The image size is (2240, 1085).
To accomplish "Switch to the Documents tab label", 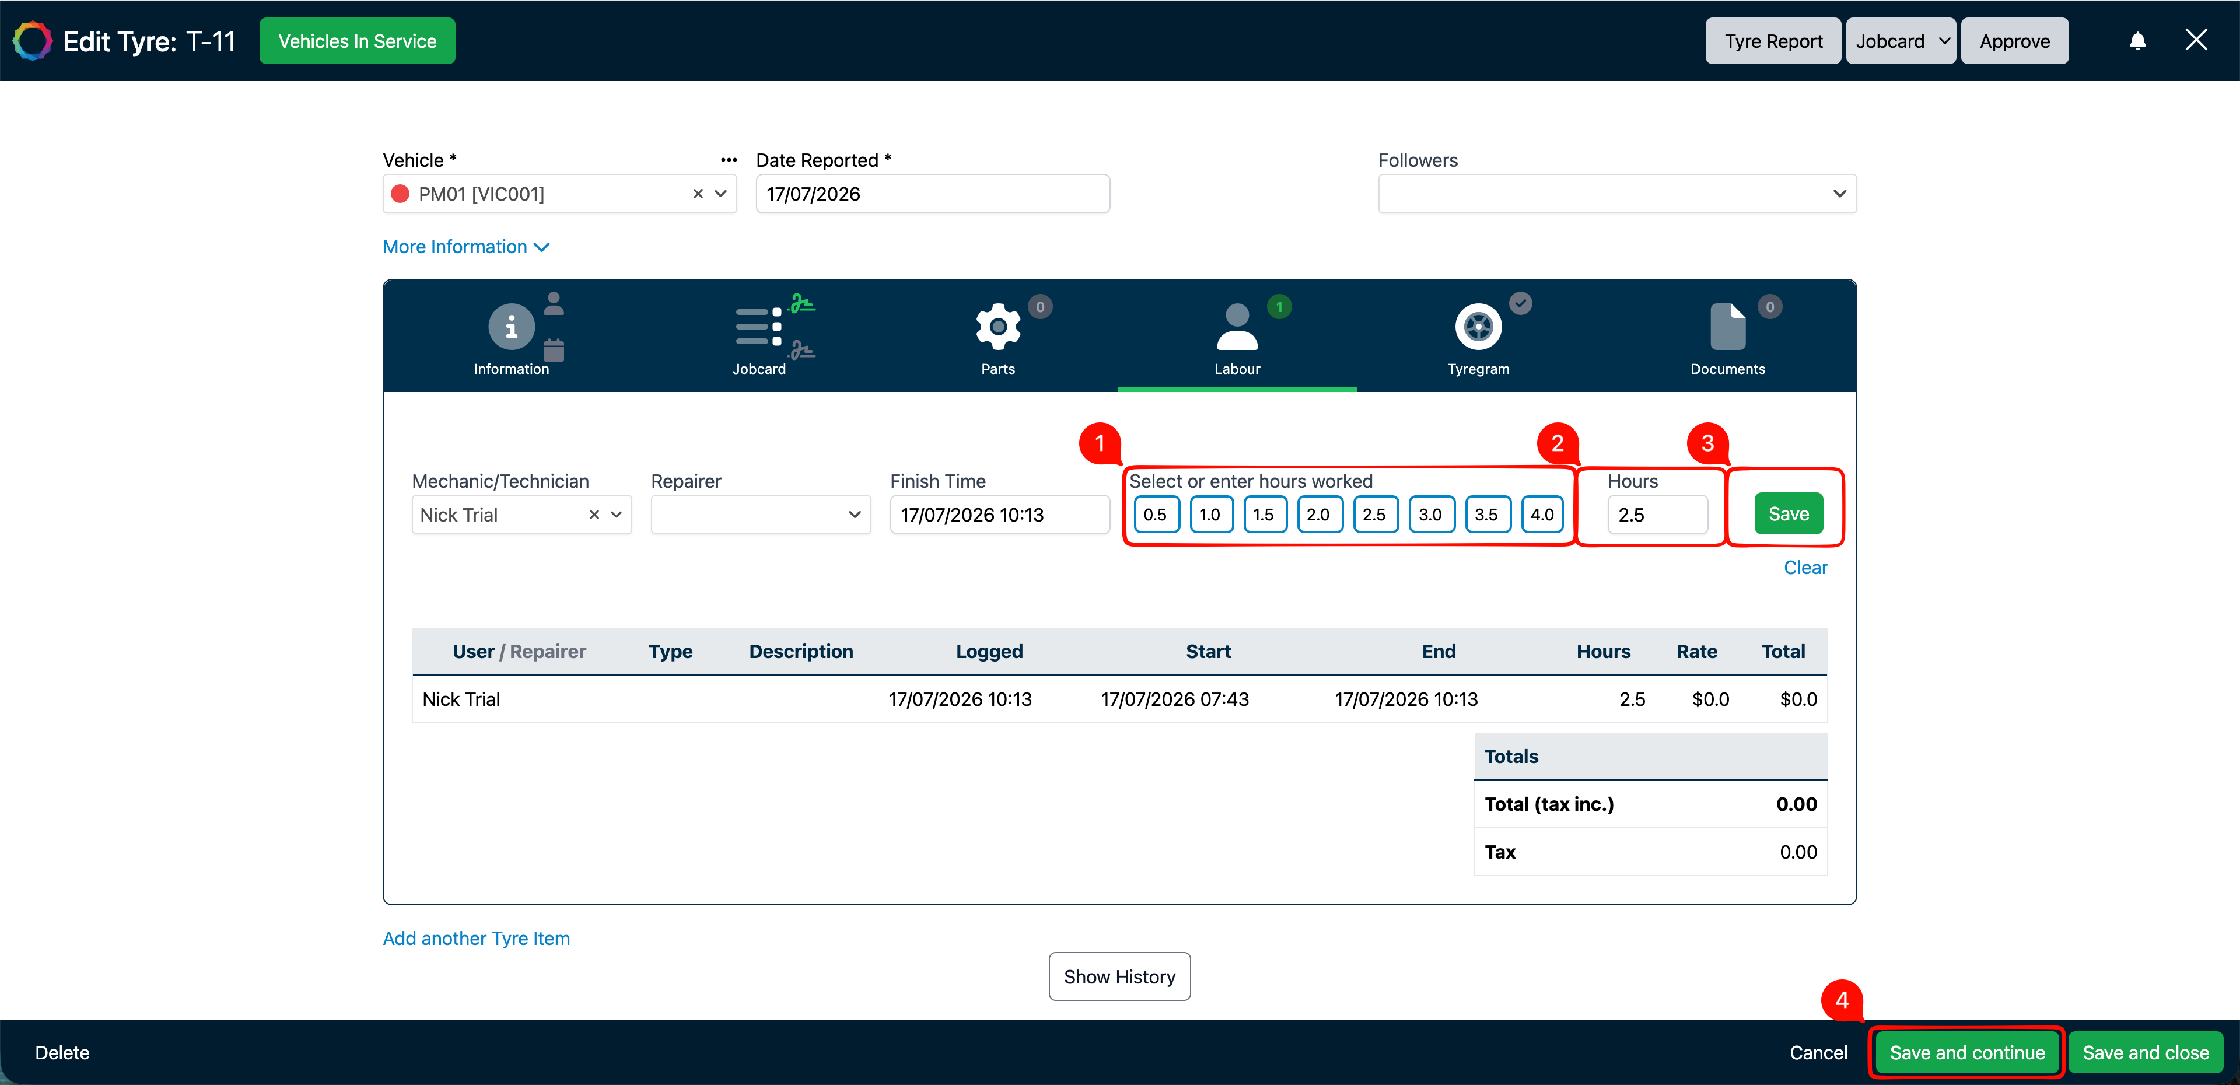I will [1727, 369].
